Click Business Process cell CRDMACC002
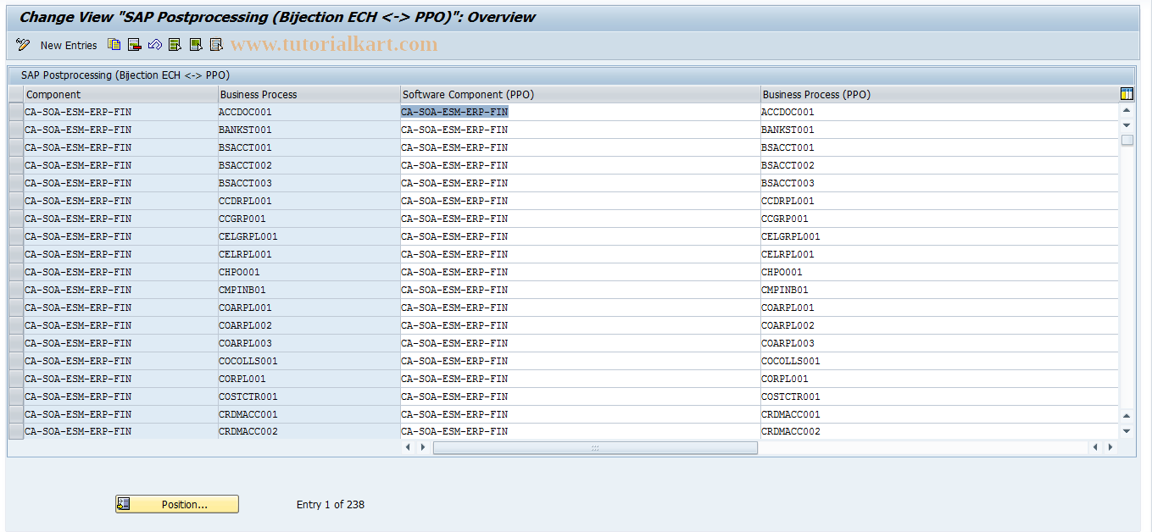This screenshot has width=1152, height=532. click(309, 431)
